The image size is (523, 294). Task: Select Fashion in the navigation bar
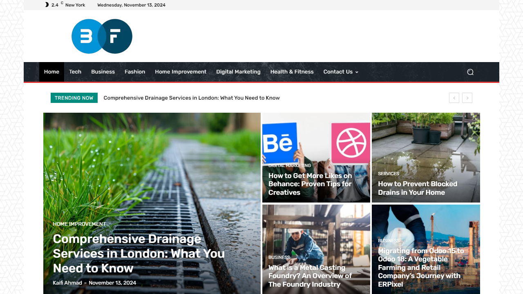(135, 72)
